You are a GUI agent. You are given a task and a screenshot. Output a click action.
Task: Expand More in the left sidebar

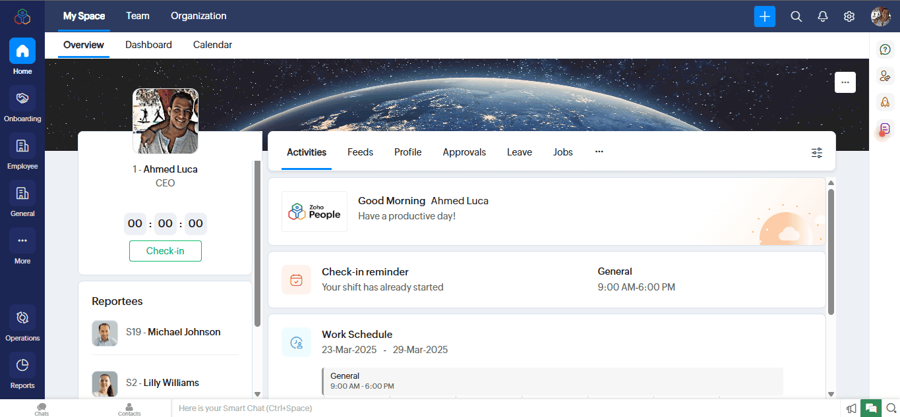click(x=22, y=247)
